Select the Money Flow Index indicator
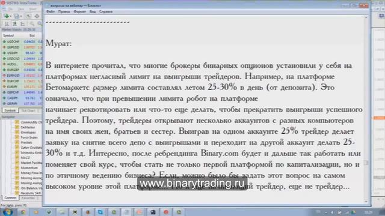This screenshot has height=216, width=385. [x=31, y=173]
